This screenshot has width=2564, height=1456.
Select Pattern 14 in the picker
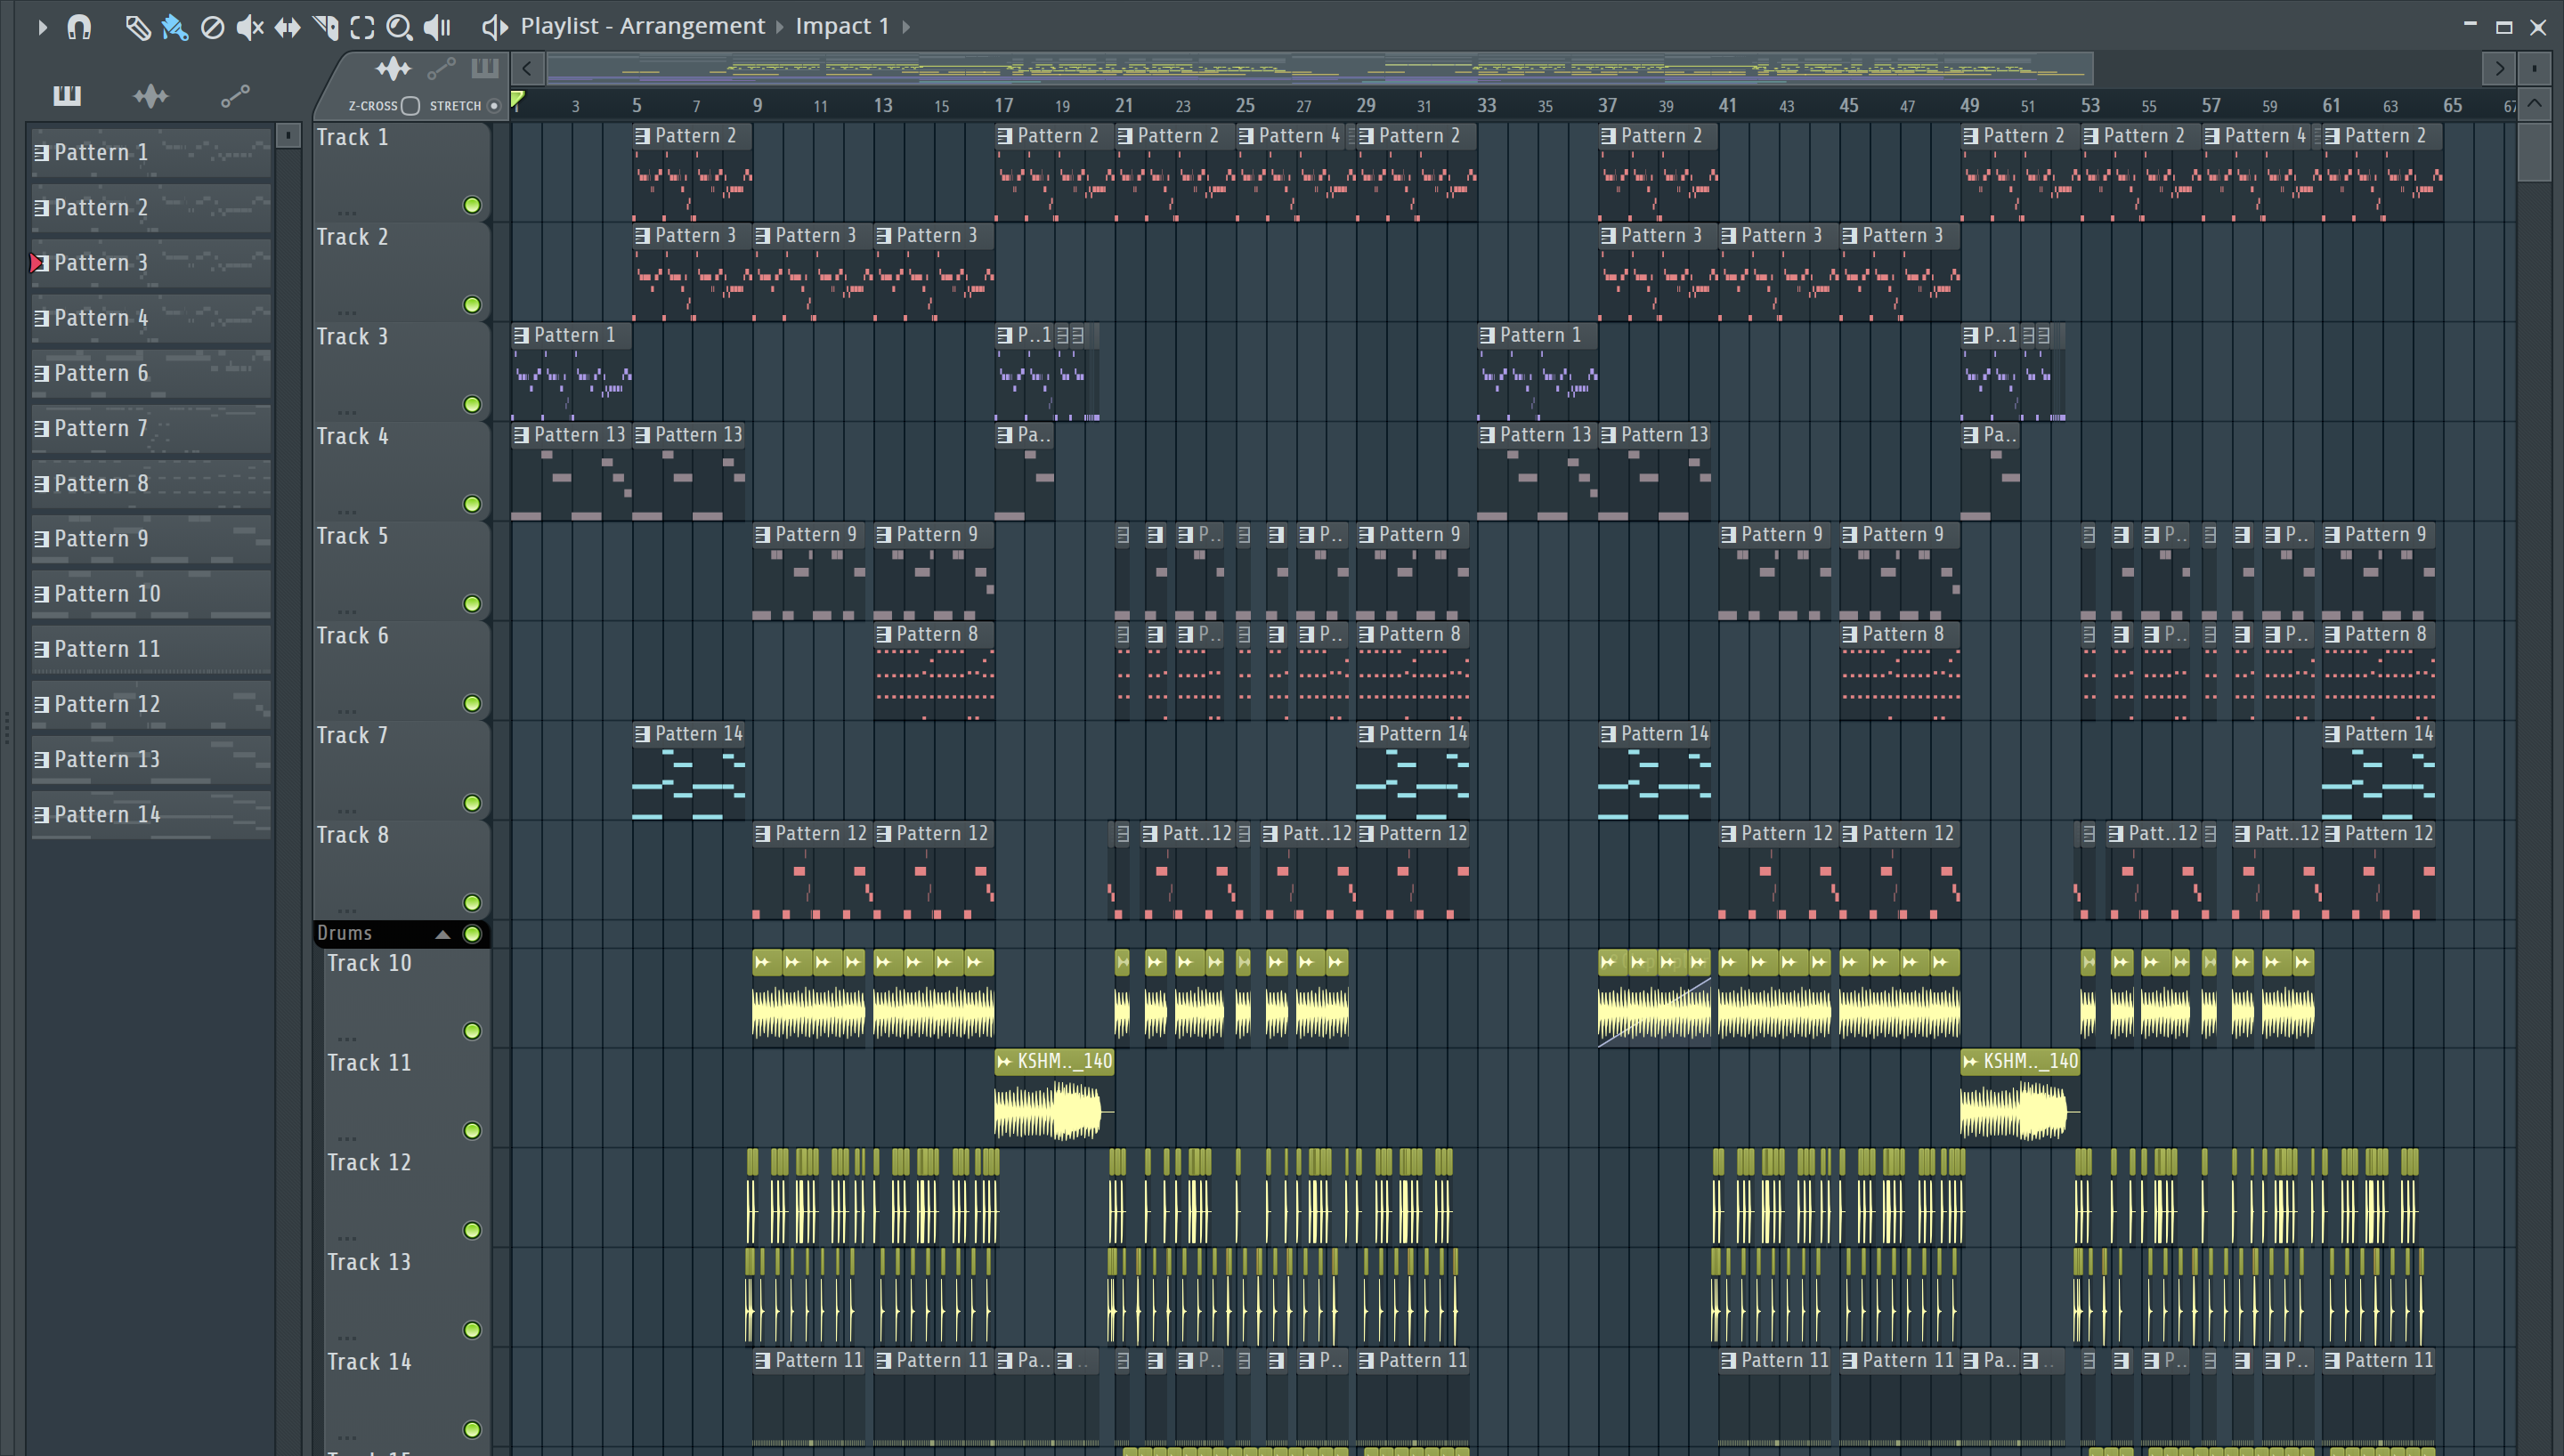(x=151, y=815)
